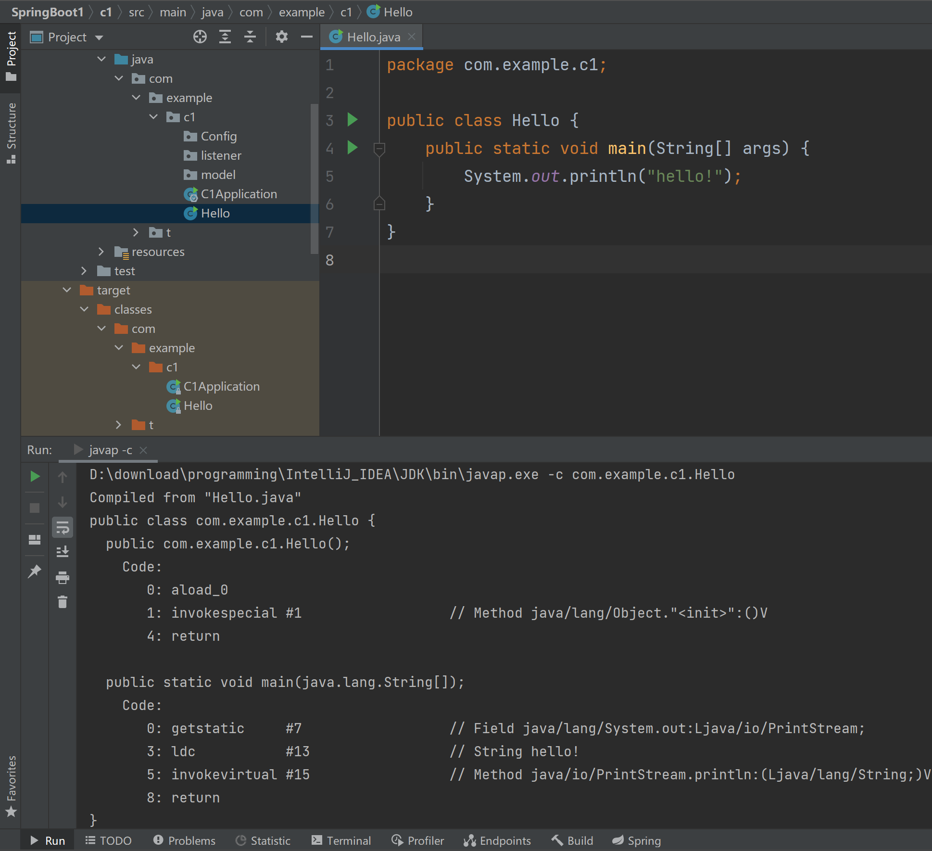Open Project panel settings gear
The image size is (932, 851).
[282, 37]
